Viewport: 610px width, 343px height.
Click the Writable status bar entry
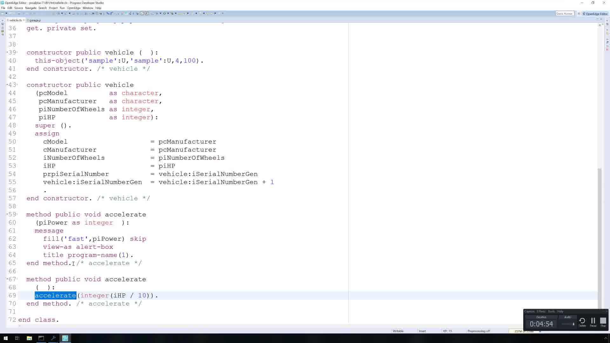tap(398, 331)
